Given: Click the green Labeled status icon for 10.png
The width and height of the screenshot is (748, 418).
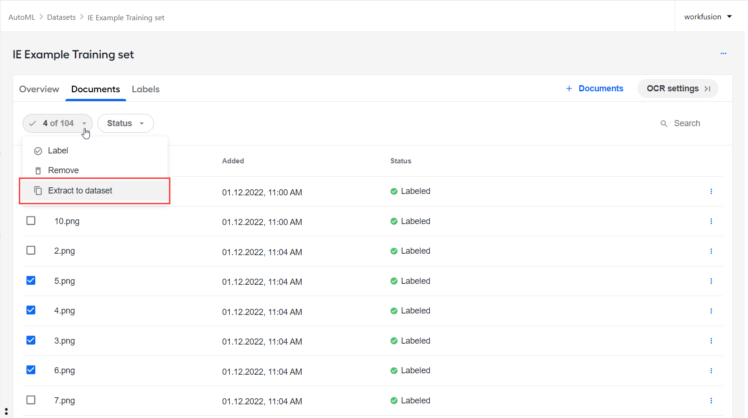Looking at the screenshot, I should [x=394, y=221].
